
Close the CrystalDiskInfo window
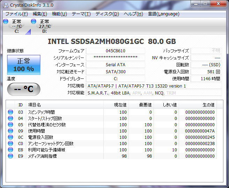click(x=218, y=3)
